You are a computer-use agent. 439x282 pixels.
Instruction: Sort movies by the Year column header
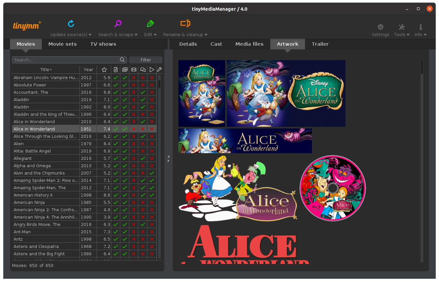click(x=88, y=70)
